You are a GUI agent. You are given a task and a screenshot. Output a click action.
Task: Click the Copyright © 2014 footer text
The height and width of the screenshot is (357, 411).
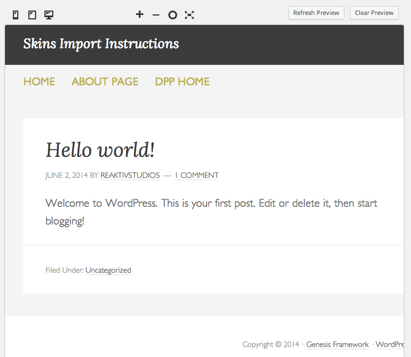tap(271, 344)
